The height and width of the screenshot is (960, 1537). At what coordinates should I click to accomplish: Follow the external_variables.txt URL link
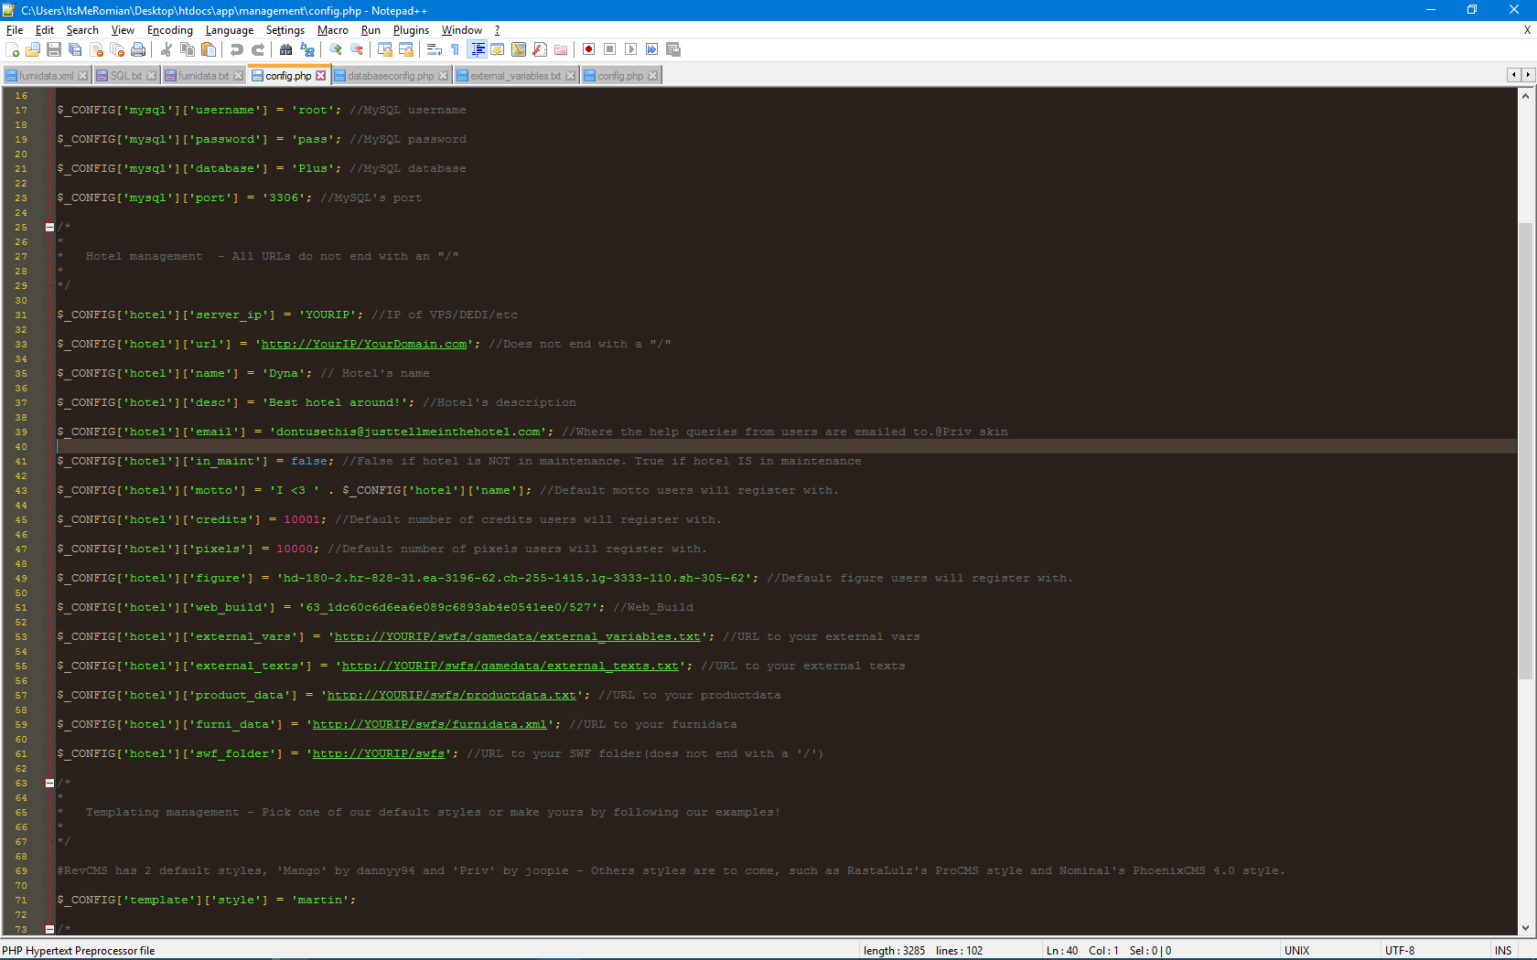click(x=518, y=637)
